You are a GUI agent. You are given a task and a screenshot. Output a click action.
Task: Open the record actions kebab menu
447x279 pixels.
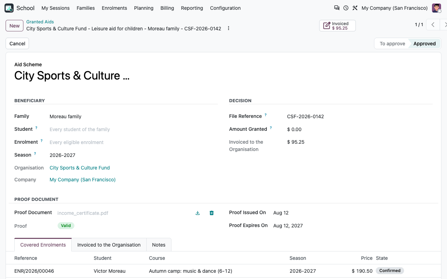229,28
